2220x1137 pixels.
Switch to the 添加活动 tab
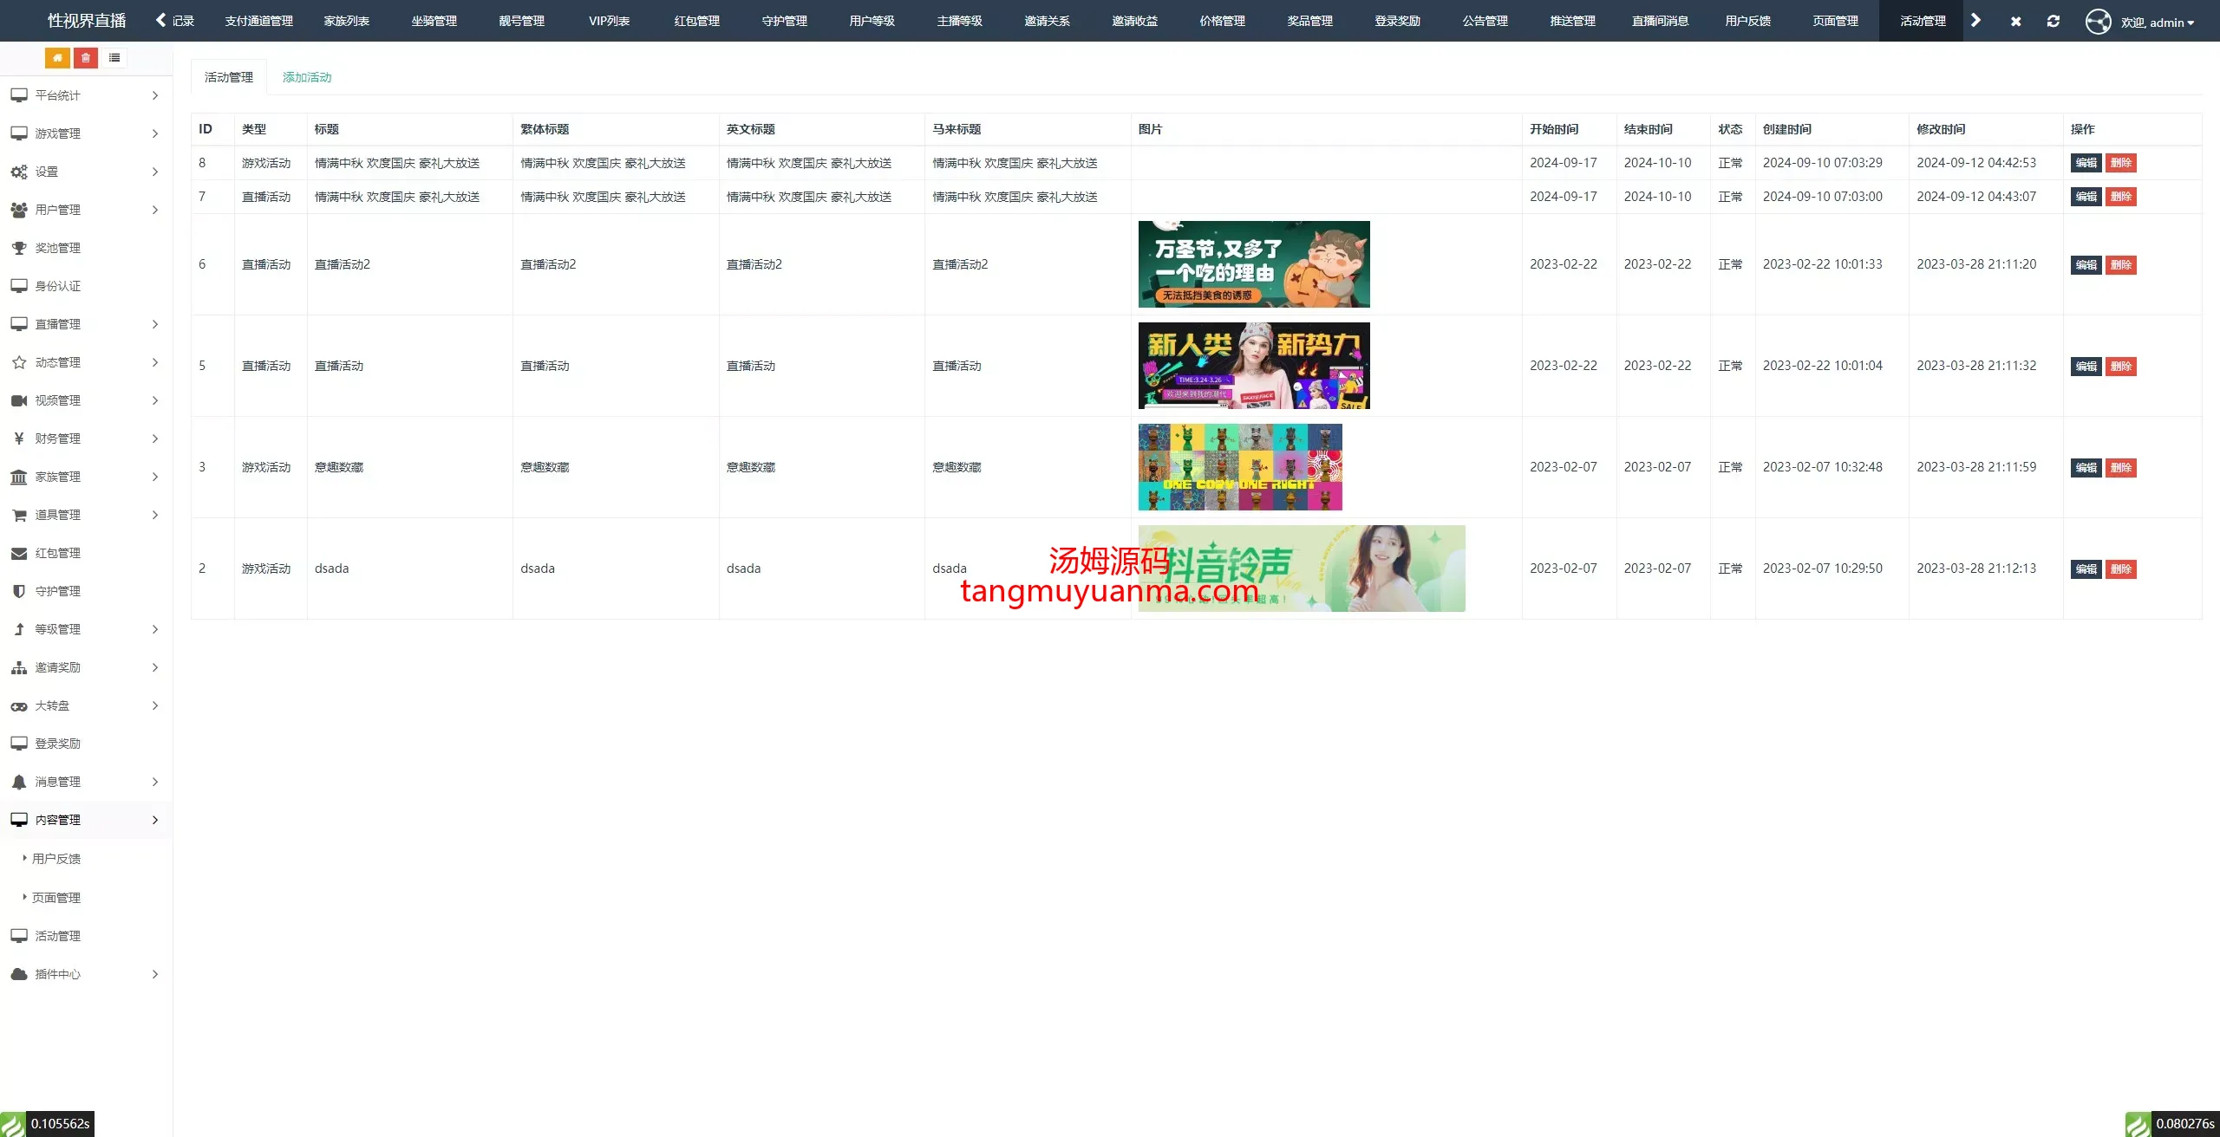(x=307, y=77)
